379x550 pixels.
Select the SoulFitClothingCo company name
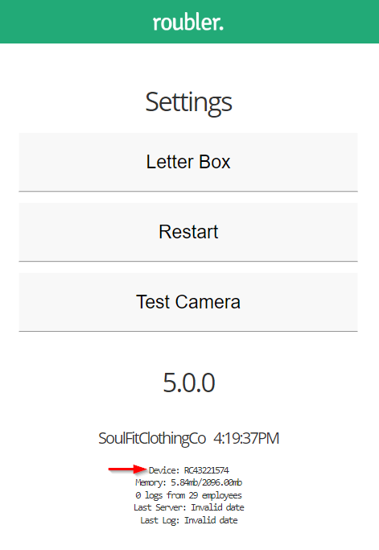152,439
